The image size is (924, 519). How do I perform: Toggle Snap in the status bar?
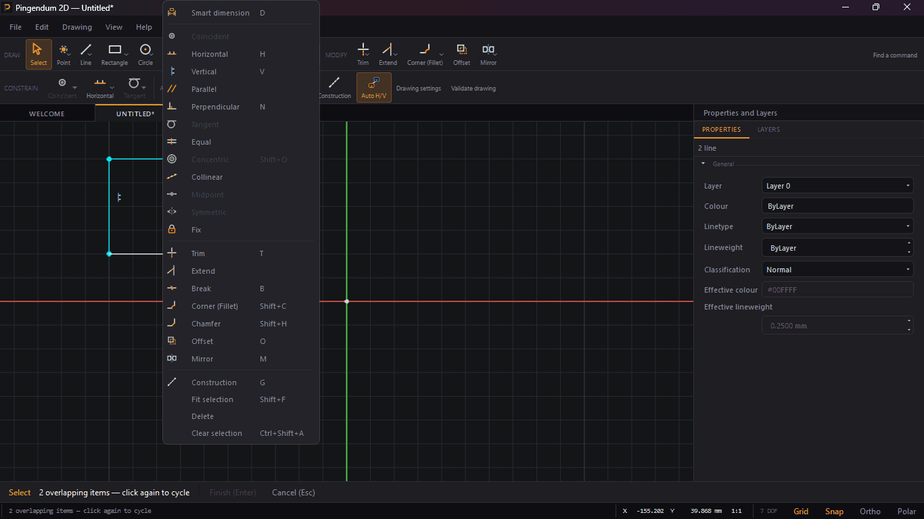click(x=834, y=512)
